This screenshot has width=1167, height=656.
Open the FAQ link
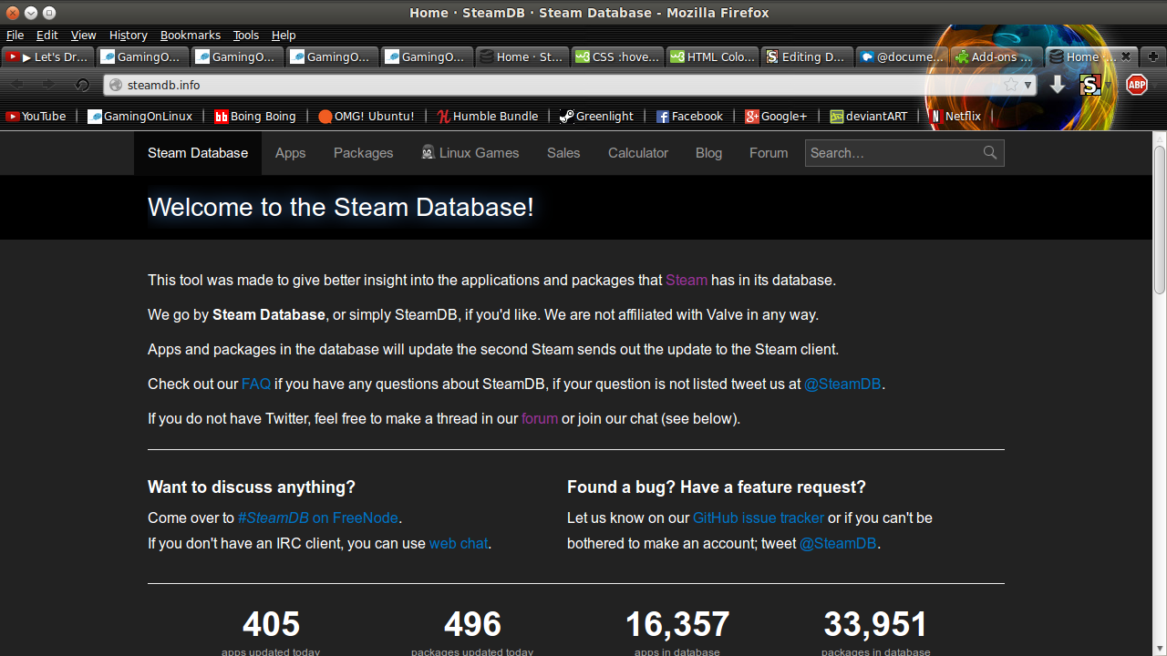(x=256, y=384)
